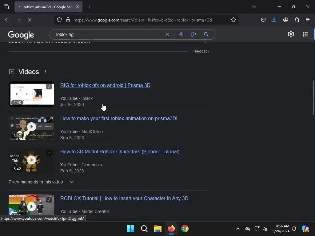This screenshot has height=236, width=315.
Task: Search by image with Lens
Action: pyautogui.click(x=193, y=34)
